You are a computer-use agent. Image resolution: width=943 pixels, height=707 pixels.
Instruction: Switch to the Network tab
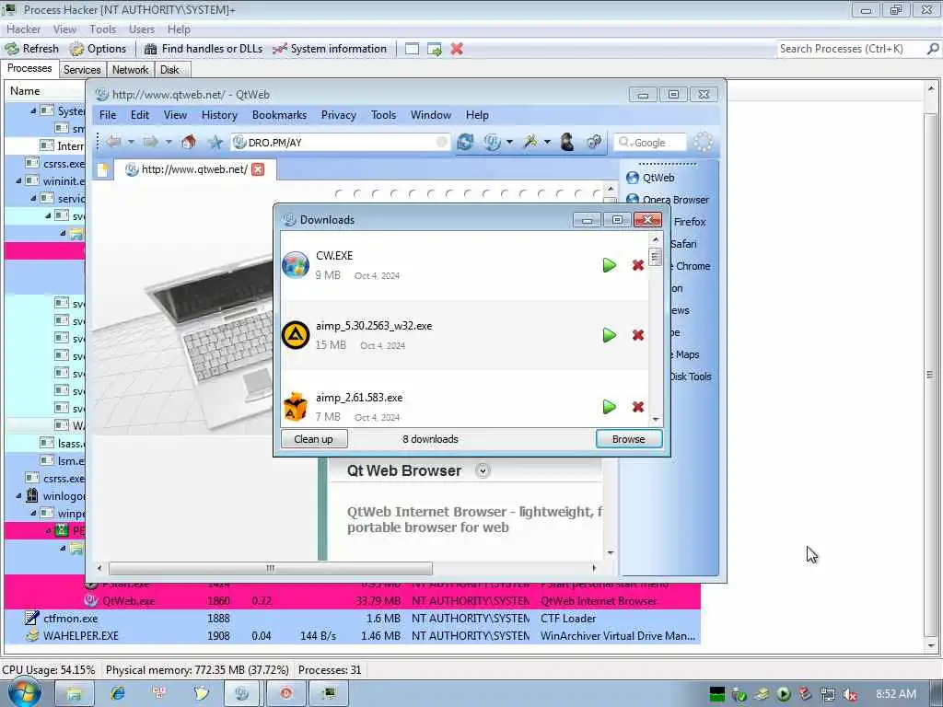(130, 70)
